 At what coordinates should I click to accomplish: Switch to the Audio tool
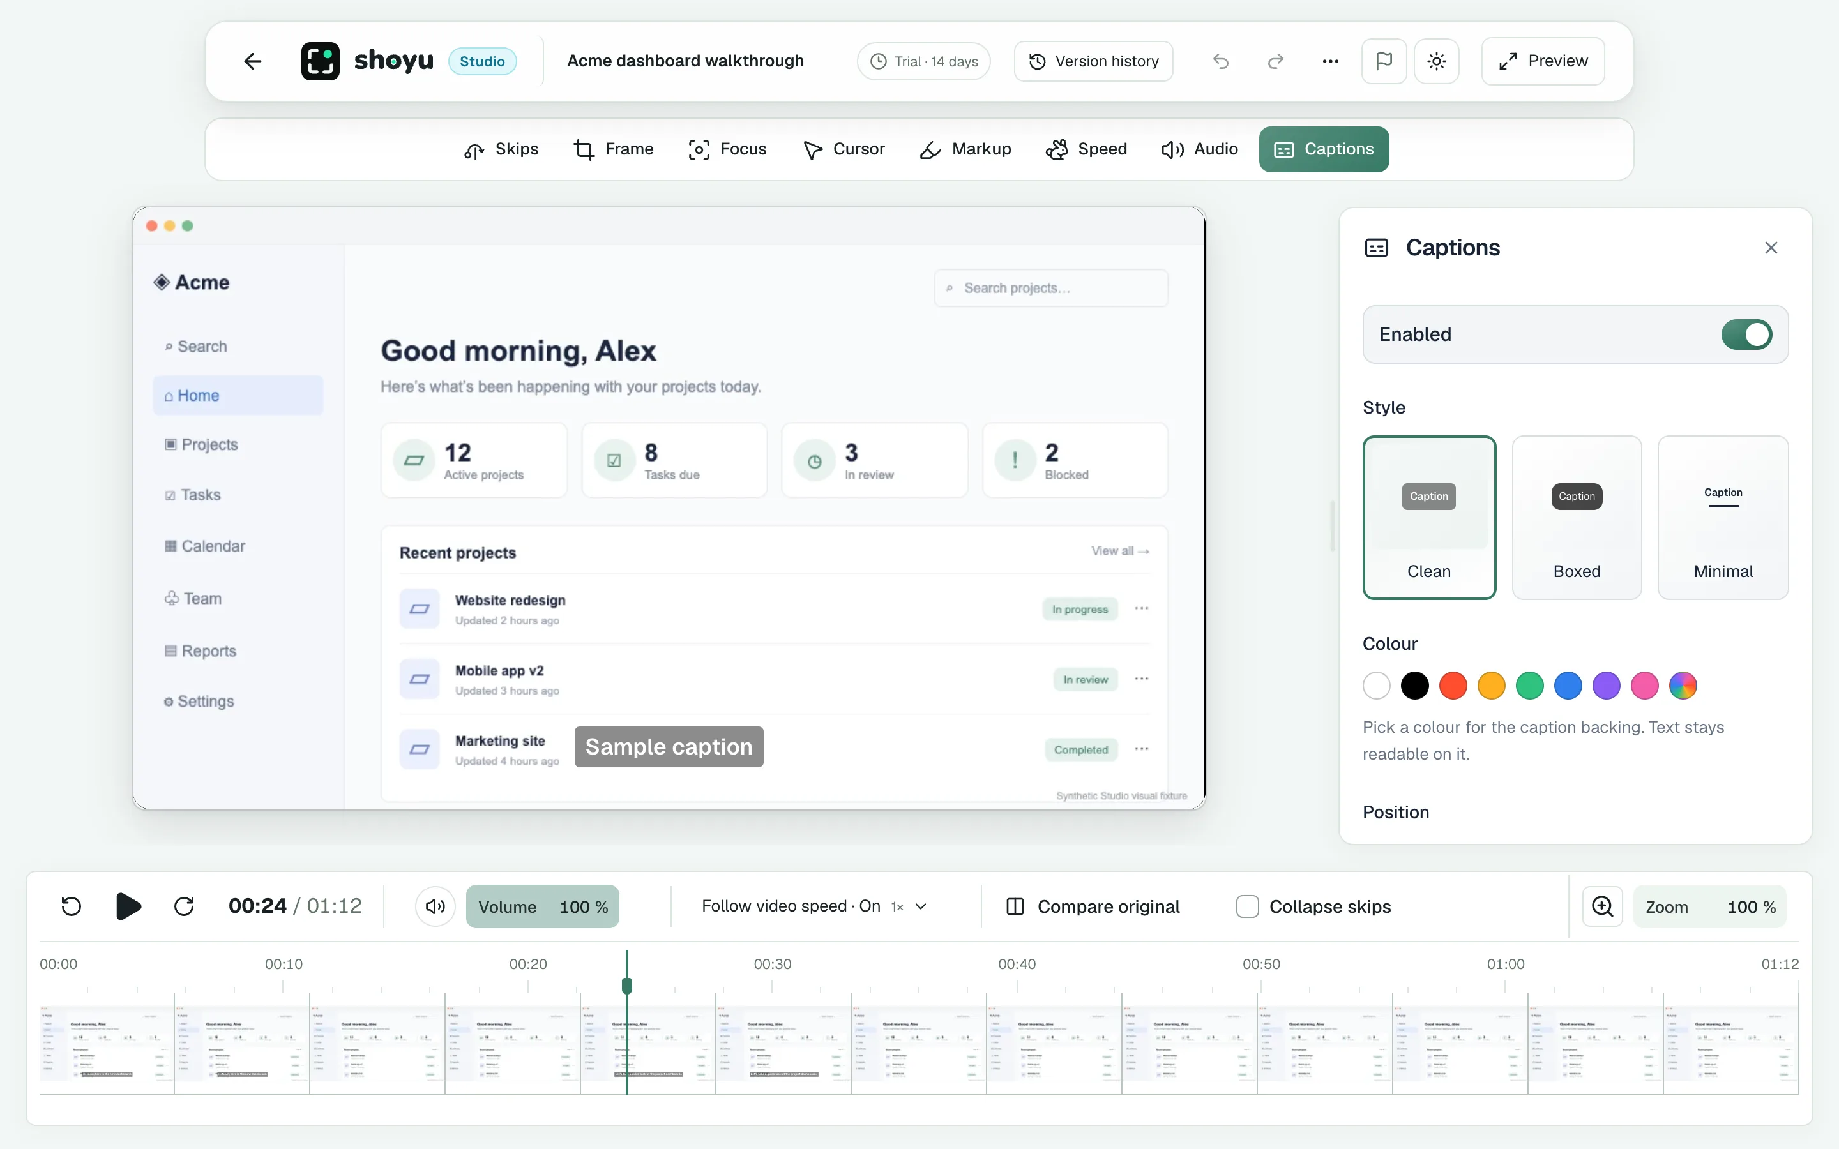(x=1200, y=149)
